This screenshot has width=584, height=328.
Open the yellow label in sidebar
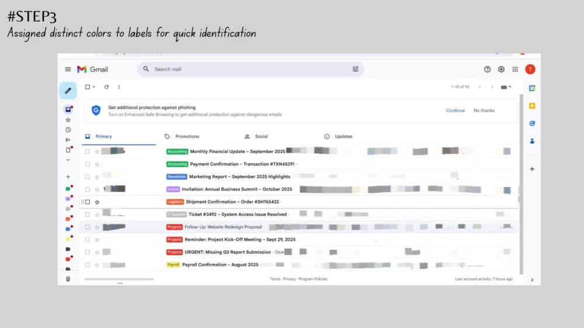pyautogui.click(x=68, y=239)
